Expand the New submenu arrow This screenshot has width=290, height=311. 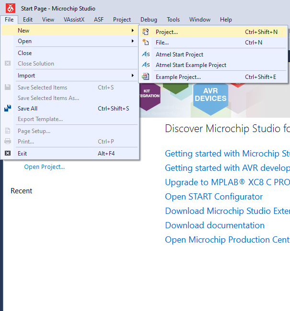tap(133, 30)
